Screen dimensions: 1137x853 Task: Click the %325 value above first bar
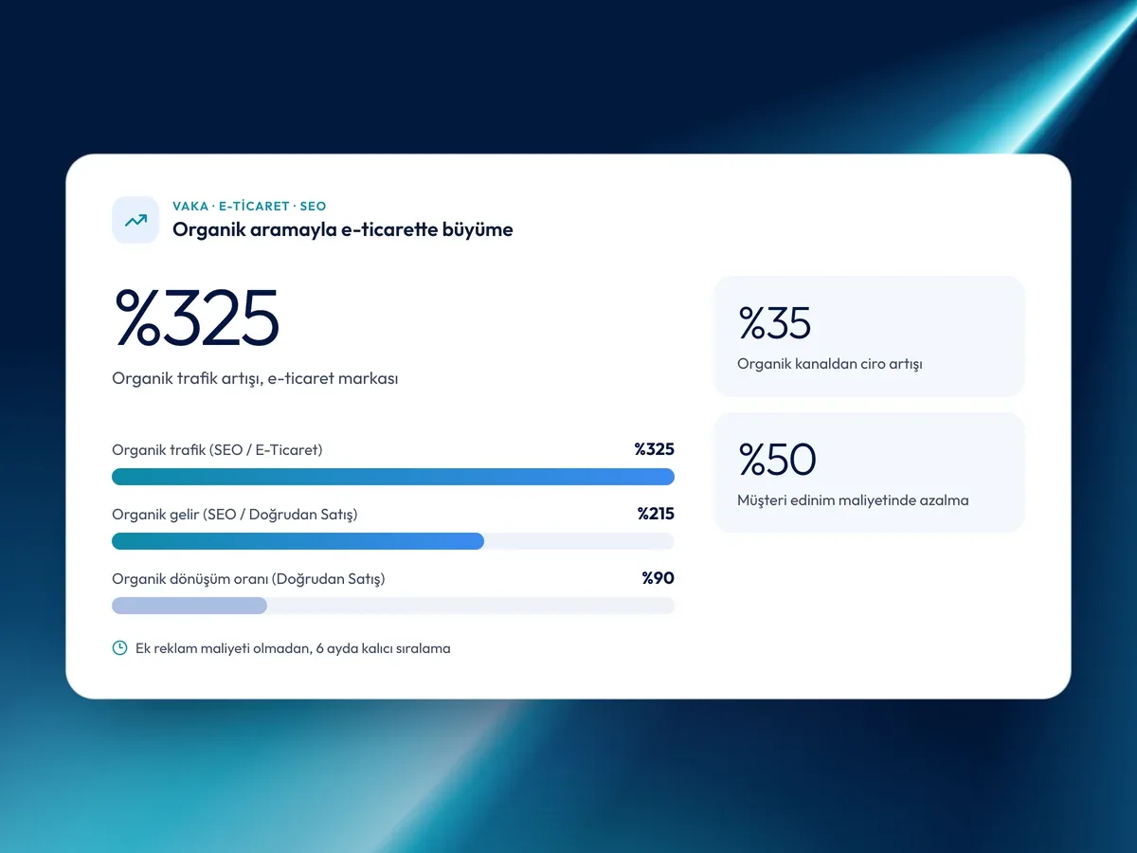655,449
